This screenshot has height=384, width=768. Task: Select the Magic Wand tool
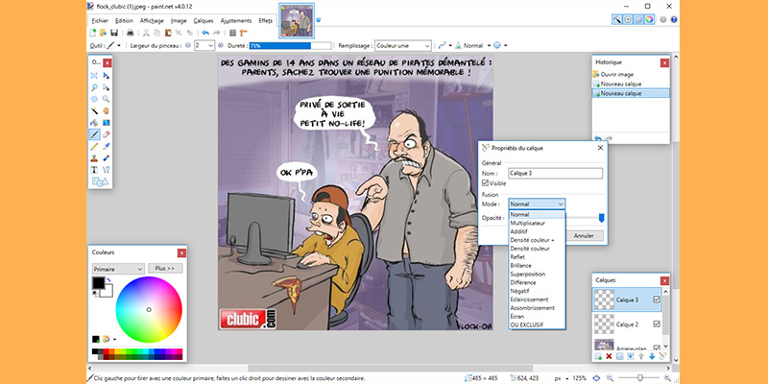tap(94, 110)
